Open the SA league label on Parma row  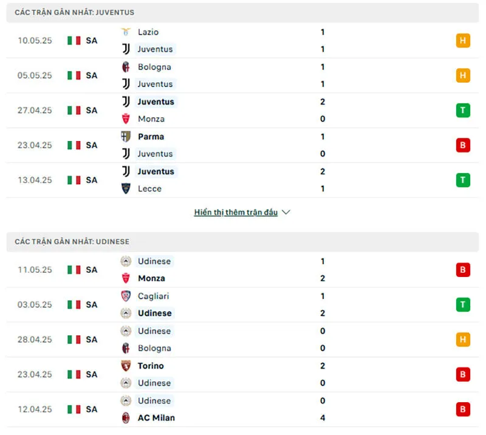click(x=91, y=145)
